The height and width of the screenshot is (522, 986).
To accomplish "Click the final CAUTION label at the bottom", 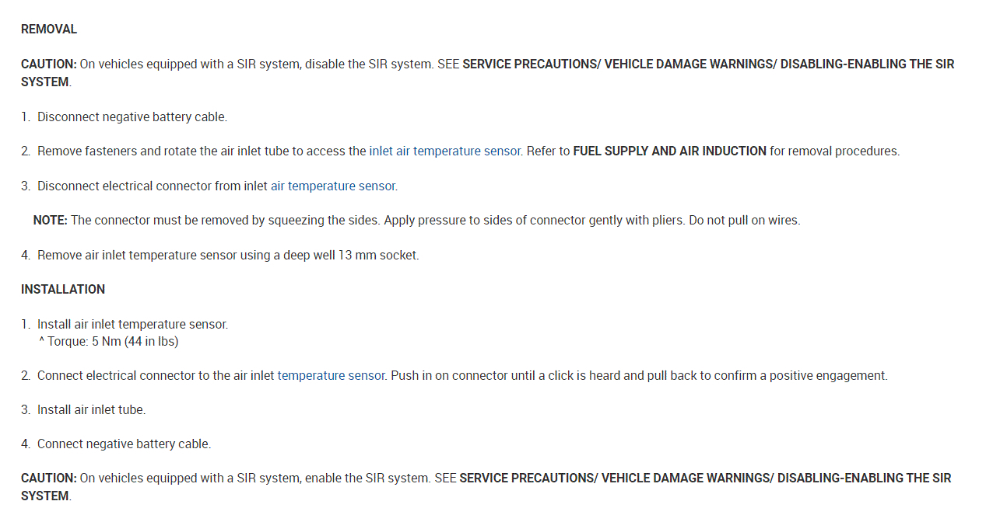I will click(x=48, y=478).
